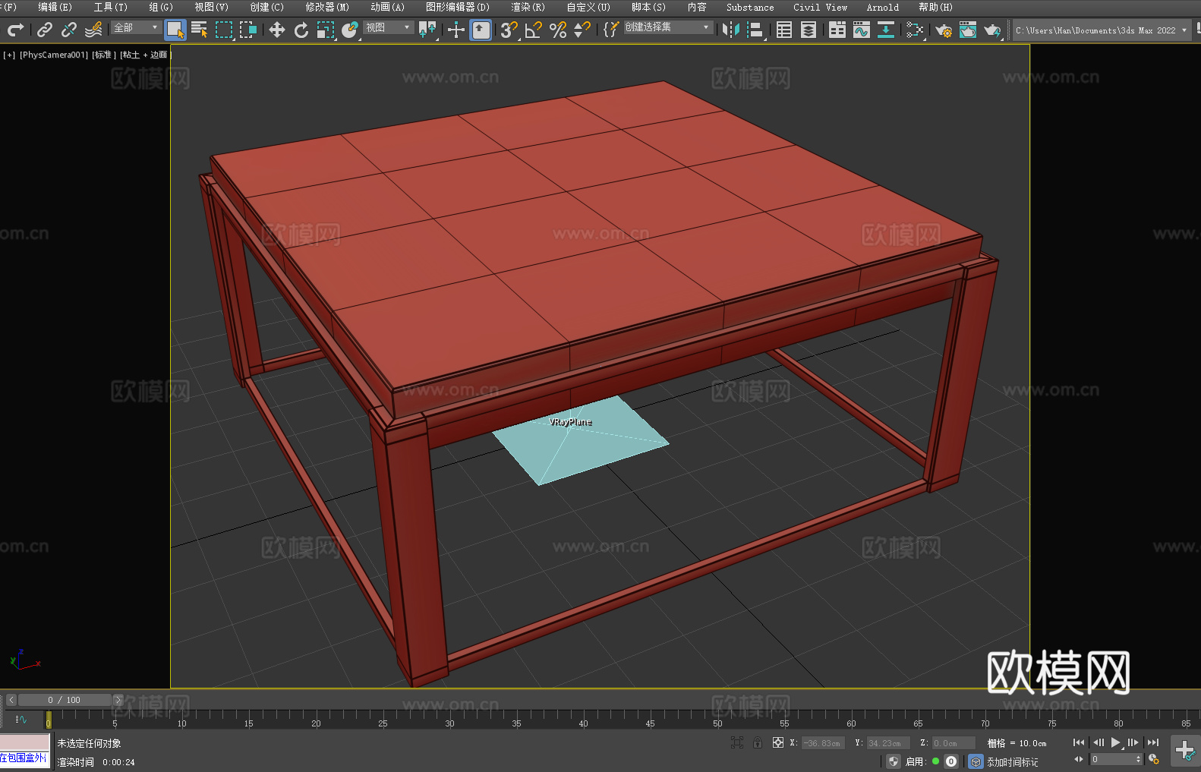Select the Link tool (chain icon)
This screenshot has width=1201, height=772.
coord(45,30)
